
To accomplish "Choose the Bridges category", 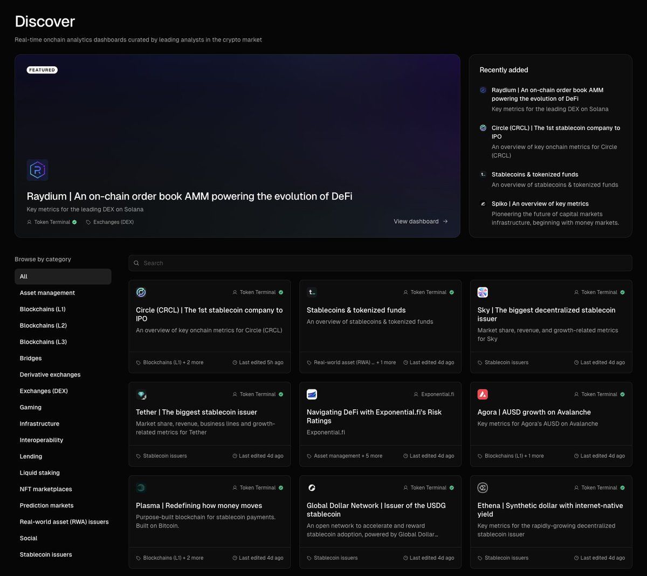I will tap(63, 358).
